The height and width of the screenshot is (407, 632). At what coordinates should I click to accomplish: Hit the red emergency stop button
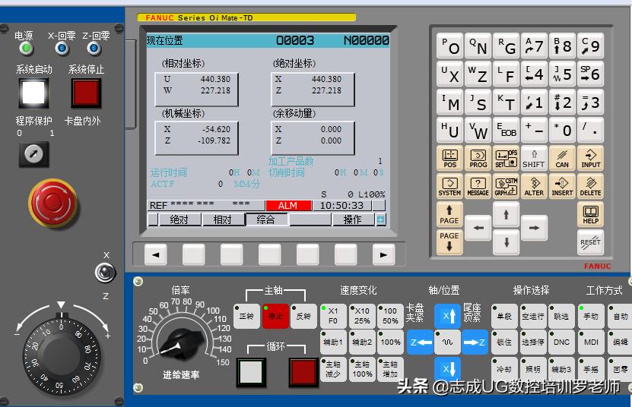[53, 203]
